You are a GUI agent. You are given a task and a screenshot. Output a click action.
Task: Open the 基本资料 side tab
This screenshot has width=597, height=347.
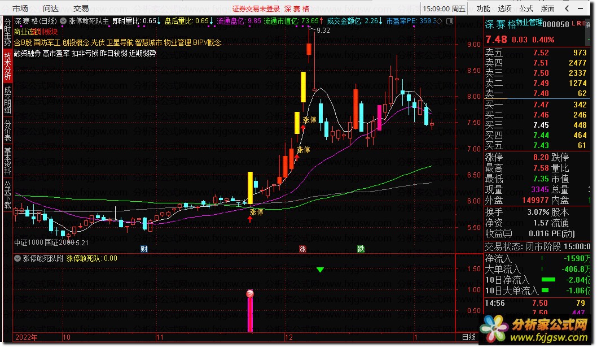7,160
